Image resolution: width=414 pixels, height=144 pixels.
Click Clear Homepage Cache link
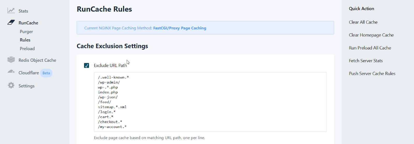tap(371, 35)
